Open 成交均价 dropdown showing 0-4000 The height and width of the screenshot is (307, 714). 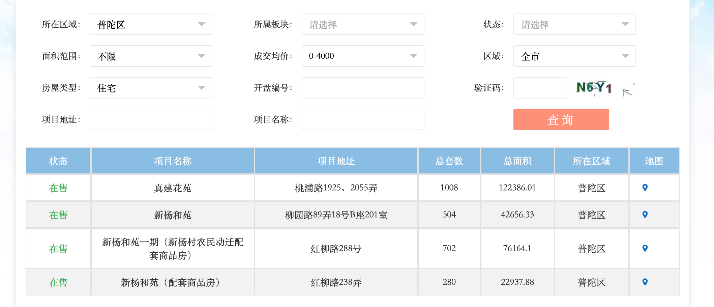363,56
